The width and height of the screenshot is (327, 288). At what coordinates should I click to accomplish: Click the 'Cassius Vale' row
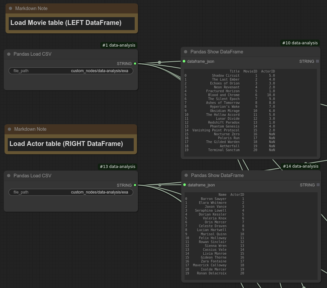pyautogui.click(x=215, y=250)
